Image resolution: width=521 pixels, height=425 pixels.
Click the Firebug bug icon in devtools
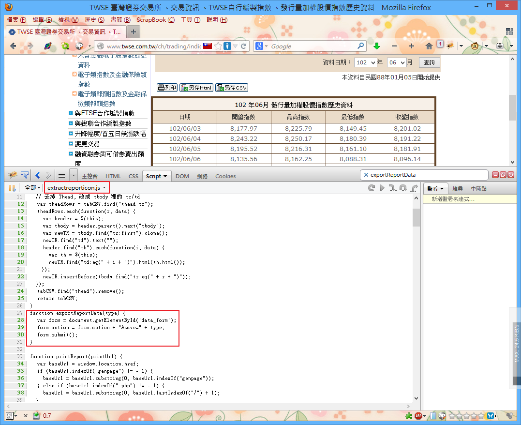point(13,175)
